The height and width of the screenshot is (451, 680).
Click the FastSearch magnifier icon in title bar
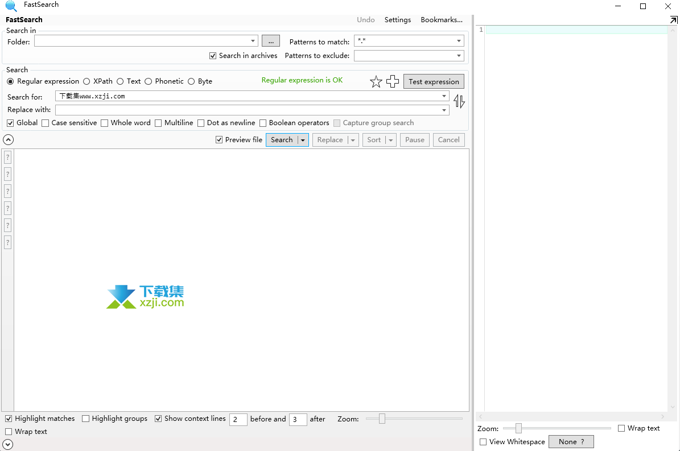[11, 5]
